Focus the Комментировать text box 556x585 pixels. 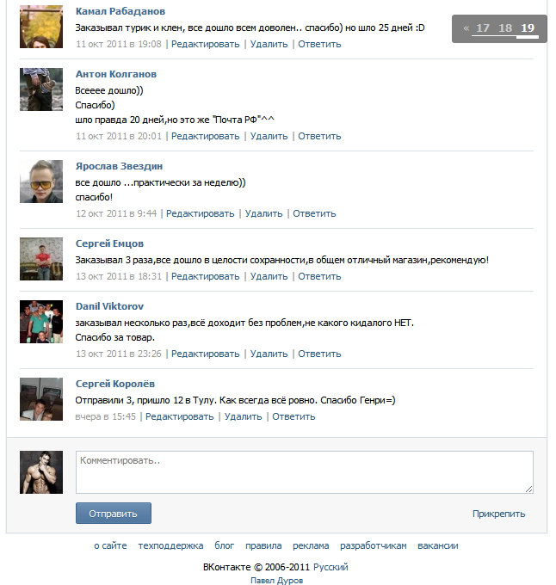304,472
